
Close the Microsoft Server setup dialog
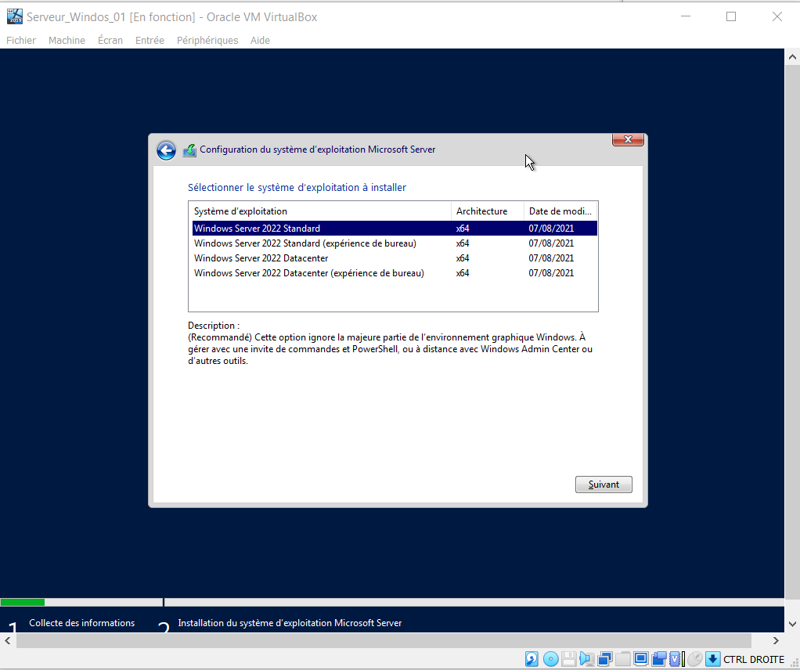pyautogui.click(x=628, y=140)
